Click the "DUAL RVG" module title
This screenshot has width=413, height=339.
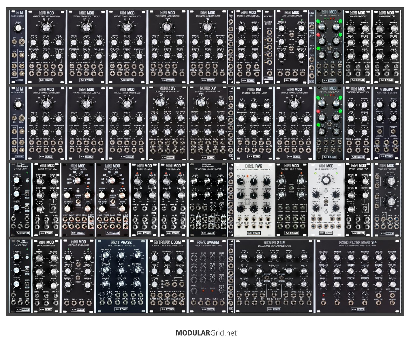pyautogui.click(x=254, y=166)
